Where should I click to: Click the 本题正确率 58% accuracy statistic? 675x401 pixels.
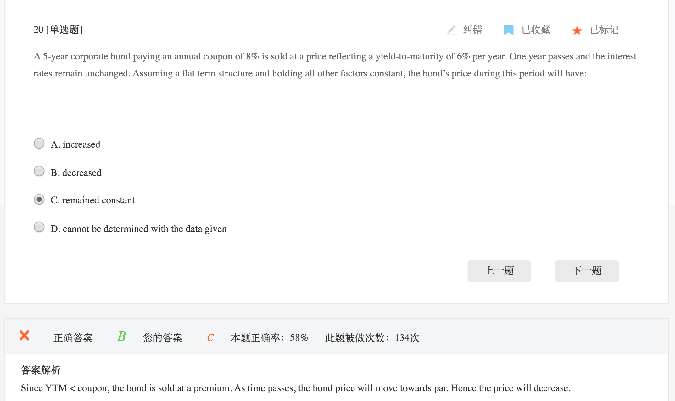(x=269, y=338)
